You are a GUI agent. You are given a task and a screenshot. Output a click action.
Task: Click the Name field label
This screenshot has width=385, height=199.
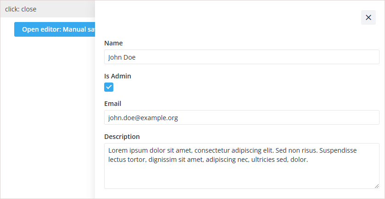113,43
